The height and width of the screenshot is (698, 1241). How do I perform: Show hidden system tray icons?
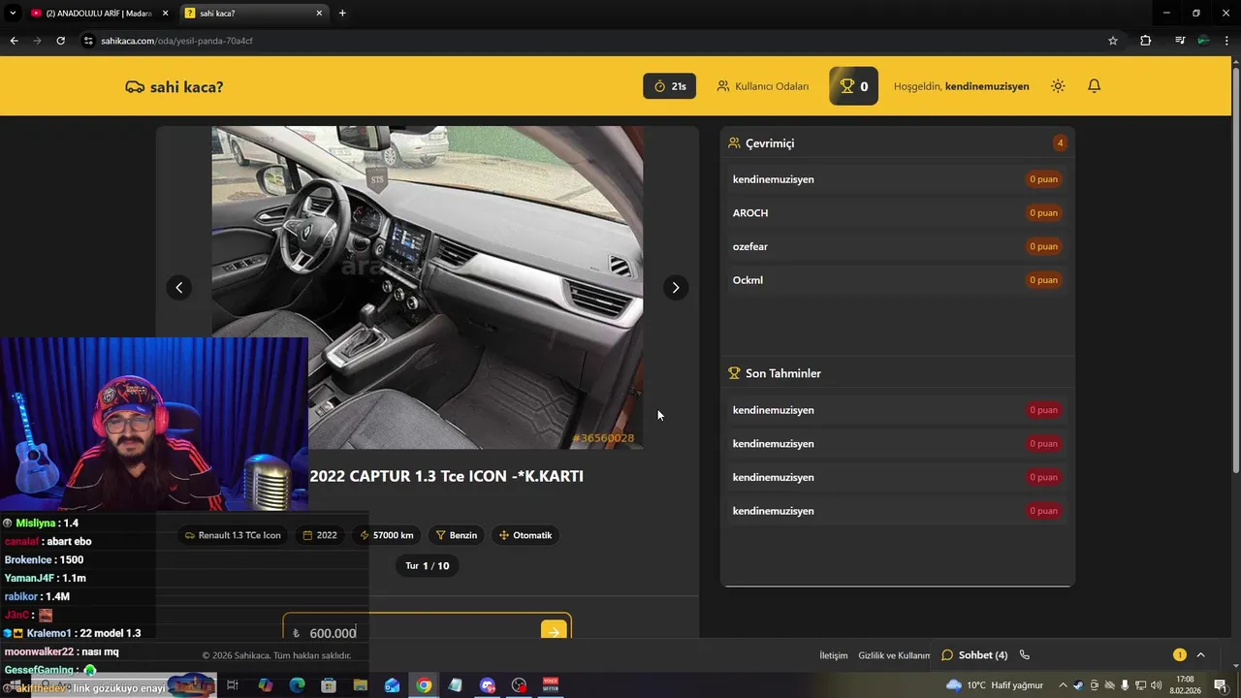click(x=1063, y=685)
